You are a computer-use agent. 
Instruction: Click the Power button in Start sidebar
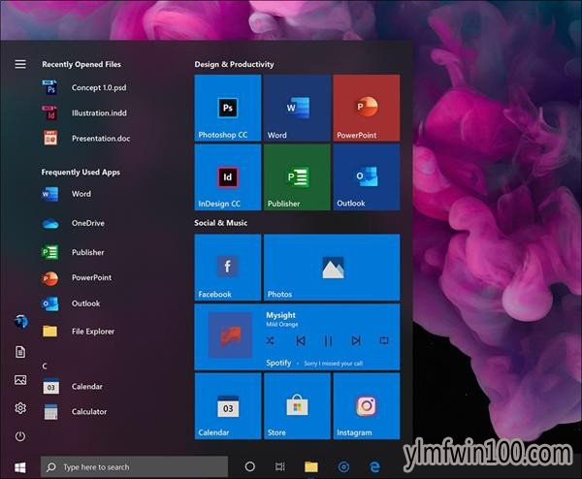point(20,436)
